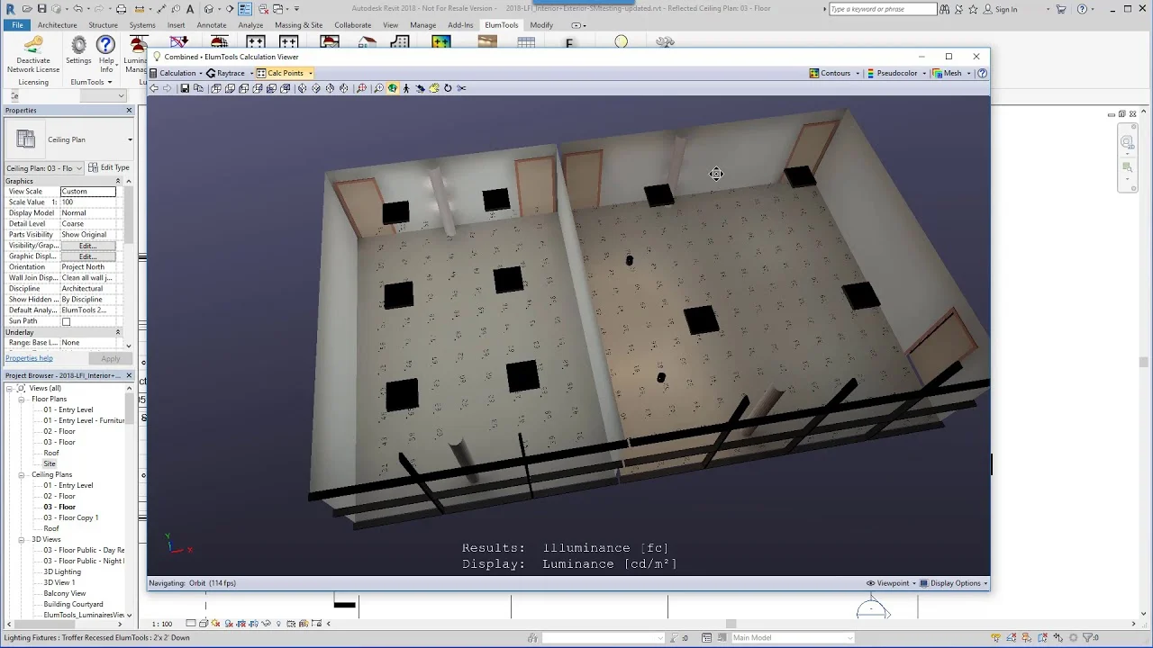Click the Deactivate Network License icon

[x=33, y=45]
